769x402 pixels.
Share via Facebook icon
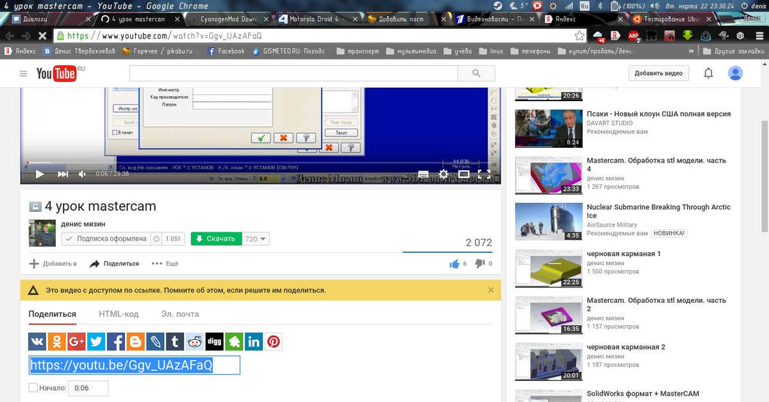pos(116,342)
